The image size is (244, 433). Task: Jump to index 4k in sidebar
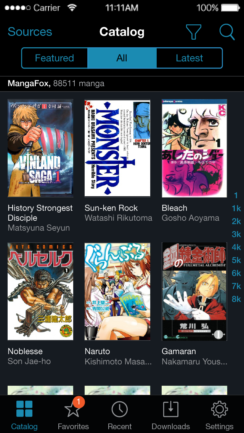(236, 247)
